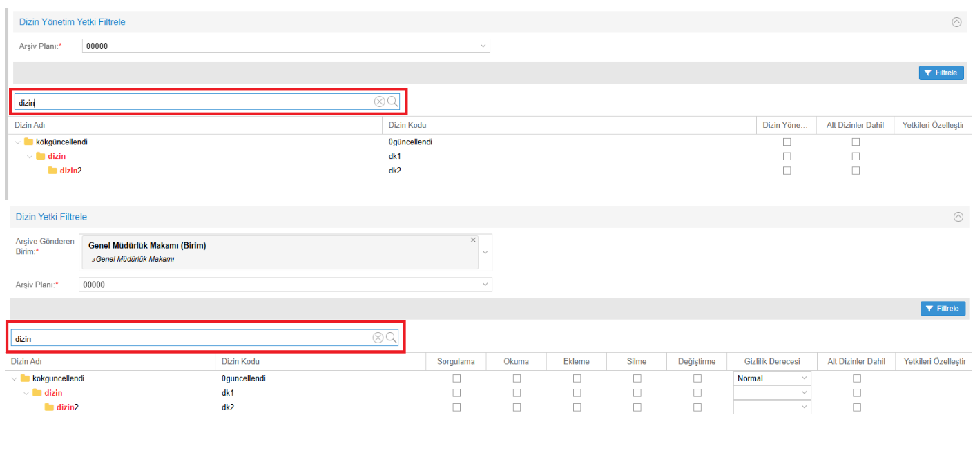
Task: Tick Dizin Yönetimi checkbox for the kökgüncellendi row
Action: point(787,142)
